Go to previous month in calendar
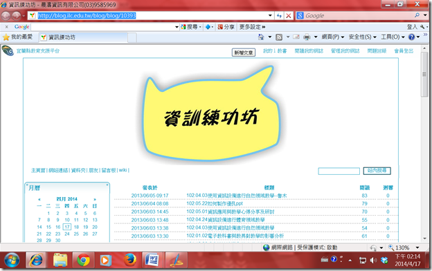The width and height of the screenshot is (432, 271). pos(39,199)
